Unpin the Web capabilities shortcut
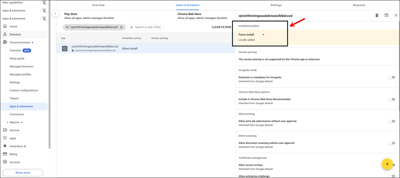 pyautogui.click(x=44, y=3)
